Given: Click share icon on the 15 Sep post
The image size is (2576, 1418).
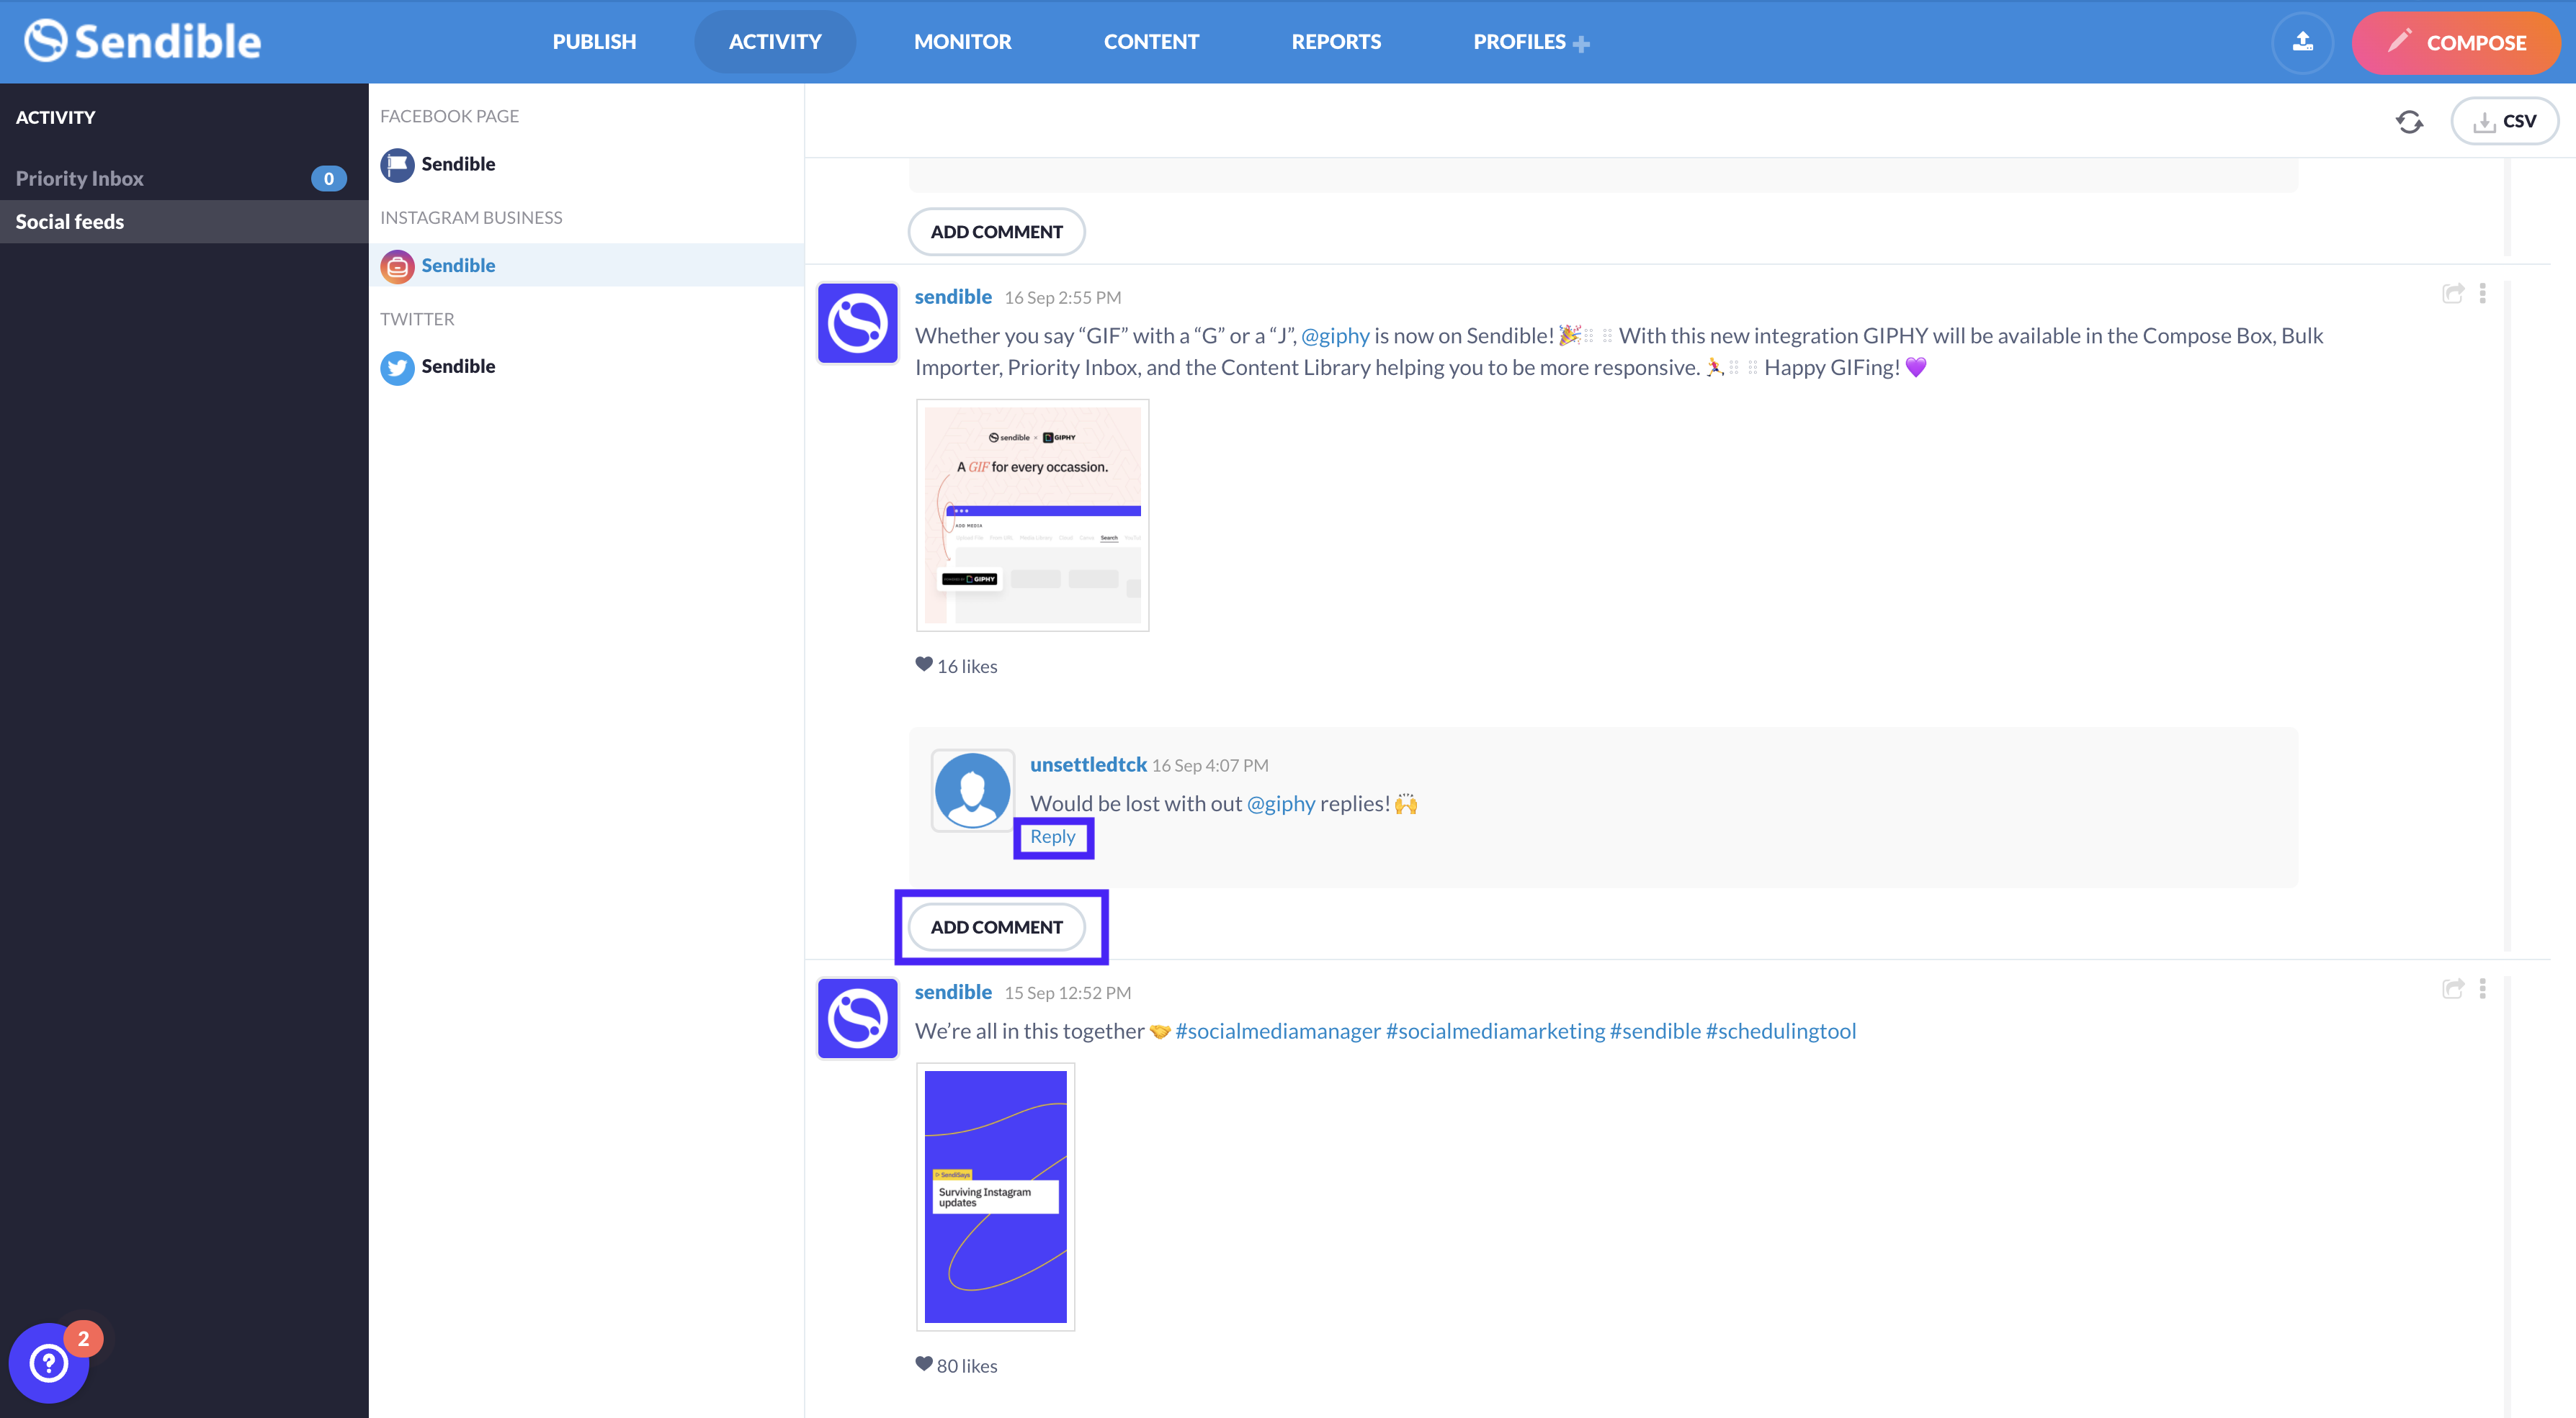Looking at the screenshot, I should coord(2452,988).
